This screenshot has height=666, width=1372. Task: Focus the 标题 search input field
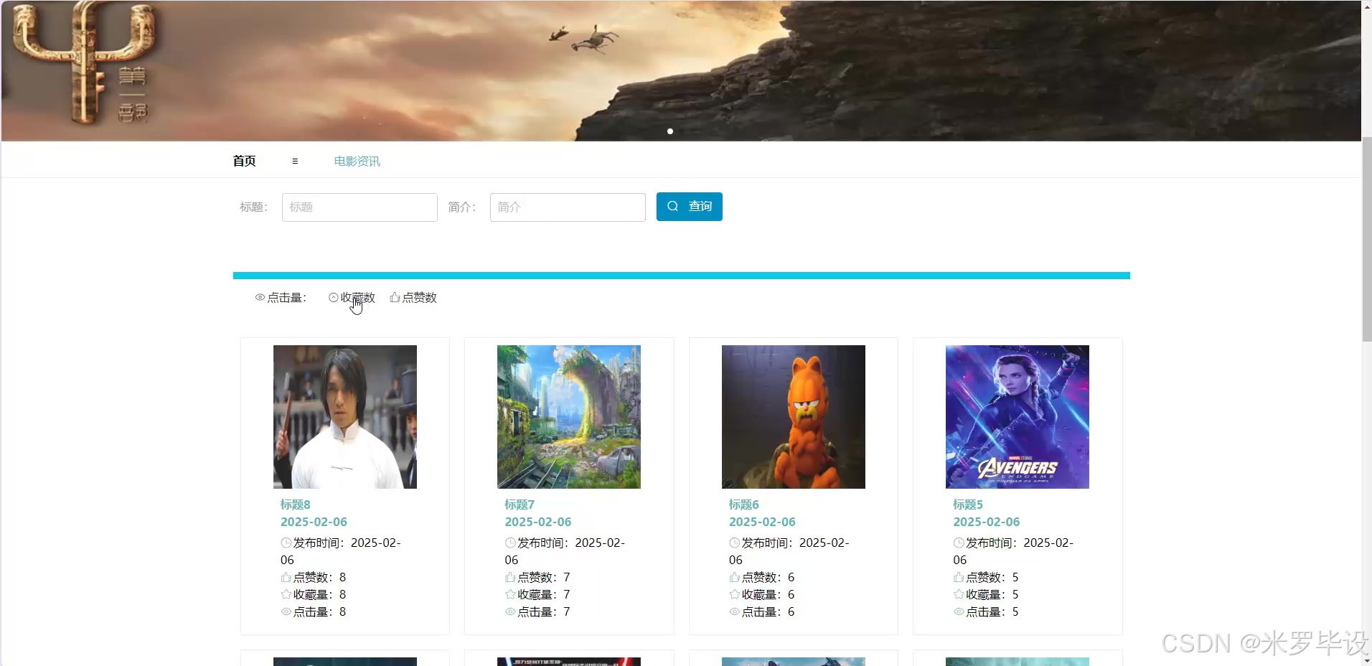[x=360, y=207]
